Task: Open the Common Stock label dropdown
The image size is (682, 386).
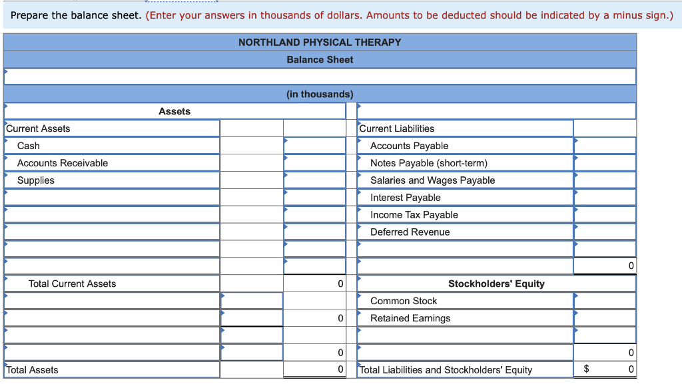Action: click(465, 301)
